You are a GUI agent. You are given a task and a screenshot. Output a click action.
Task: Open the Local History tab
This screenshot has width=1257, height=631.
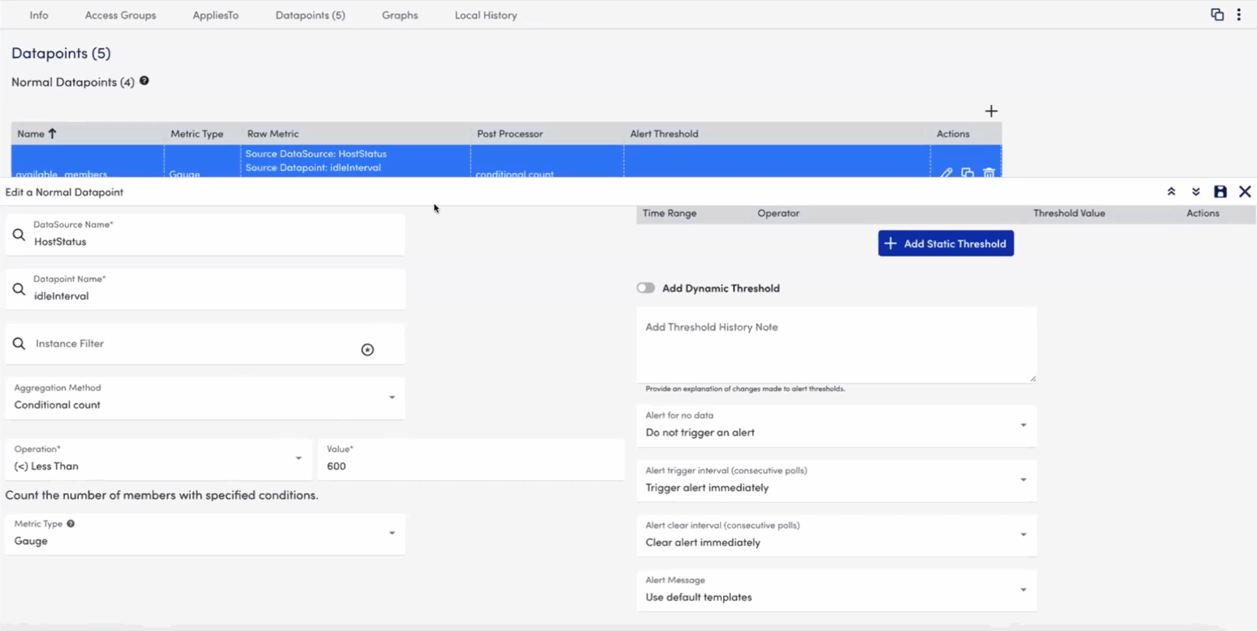click(486, 15)
